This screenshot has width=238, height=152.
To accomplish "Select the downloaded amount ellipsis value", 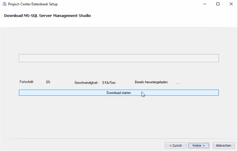I will pos(178,83).
